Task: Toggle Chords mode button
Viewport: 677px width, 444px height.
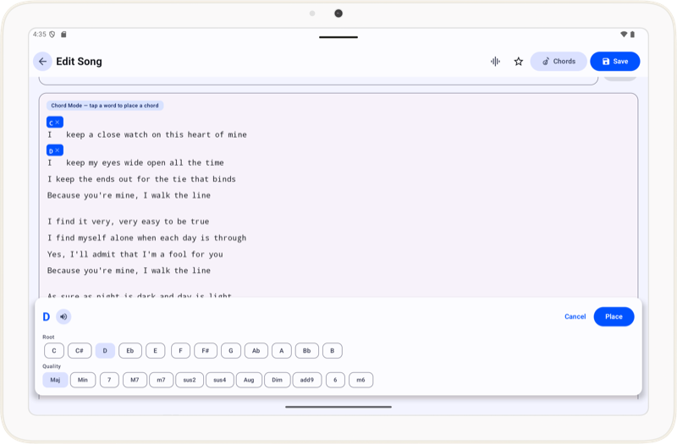Action: click(x=559, y=61)
